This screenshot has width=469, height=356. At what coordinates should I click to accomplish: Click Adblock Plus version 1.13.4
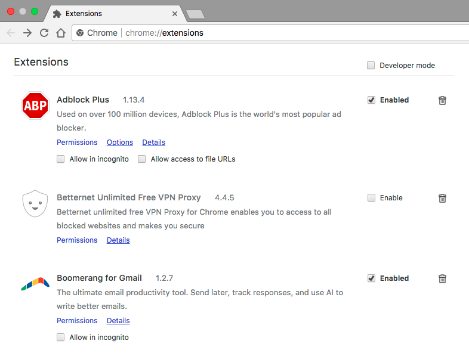tap(134, 100)
